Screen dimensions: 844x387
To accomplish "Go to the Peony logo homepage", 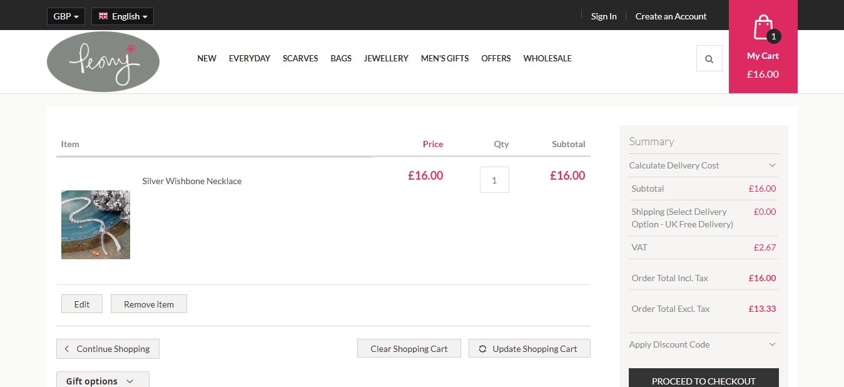I will pyautogui.click(x=103, y=61).
